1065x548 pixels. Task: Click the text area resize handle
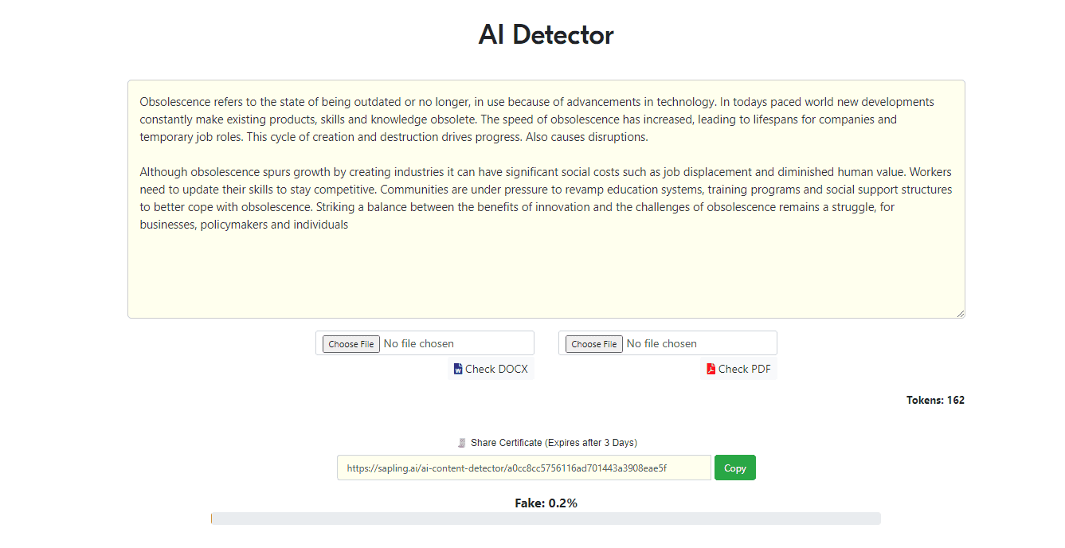pos(960,313)
